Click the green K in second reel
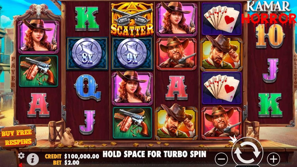The image size is (297, 167). pyautogui.click(x=87, y=19)
